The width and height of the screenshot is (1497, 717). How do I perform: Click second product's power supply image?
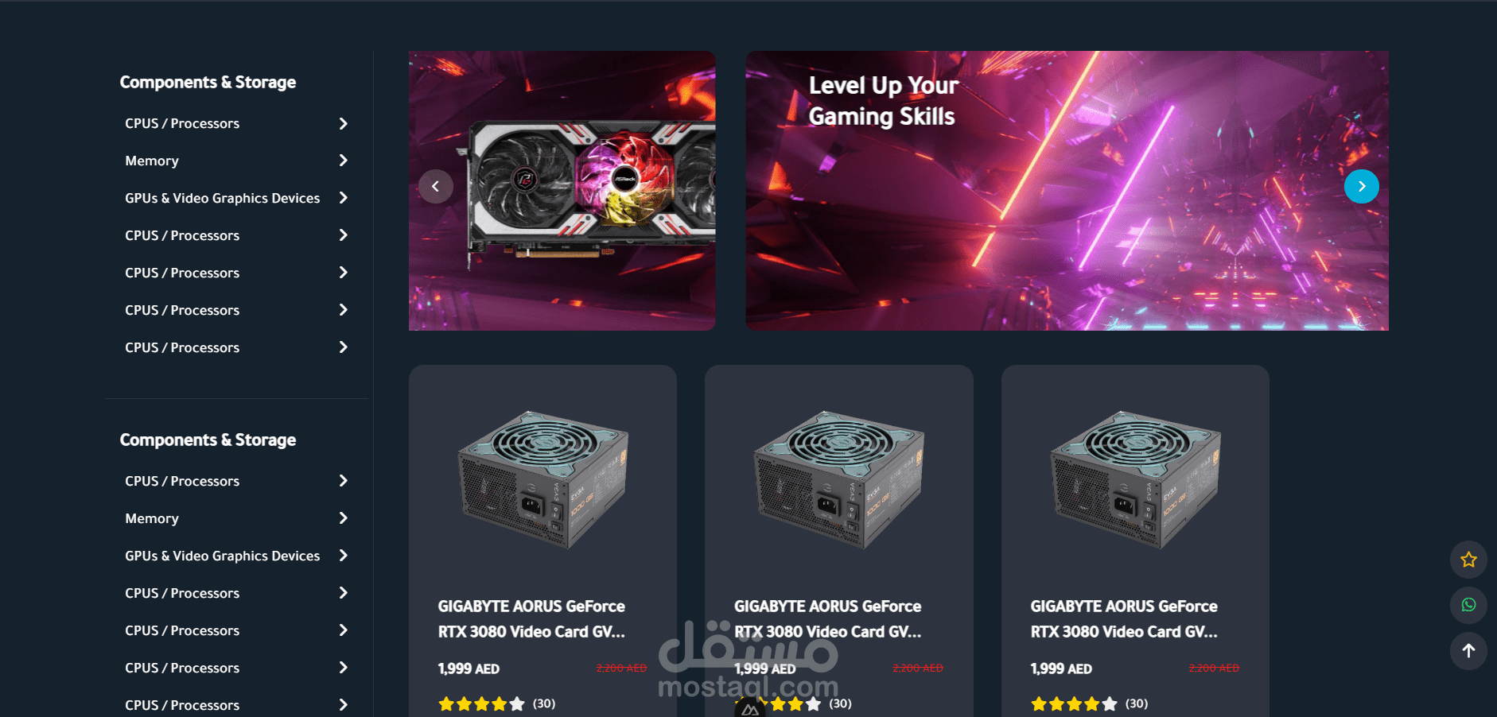pos(839,479)
